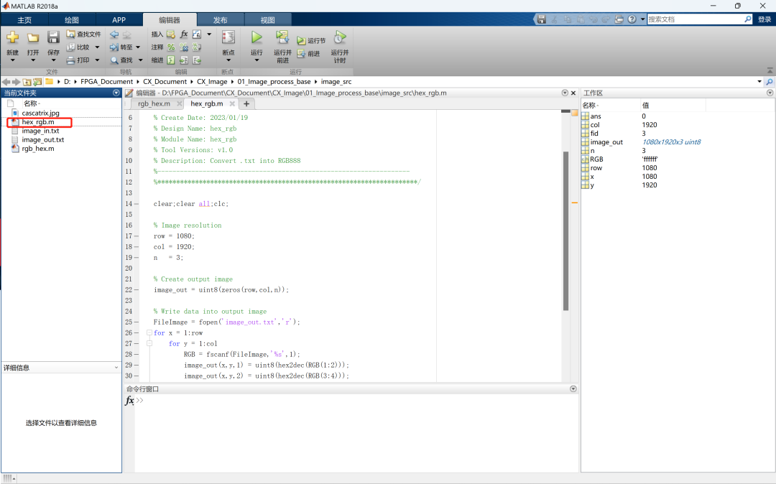776x484 pixels.
Task: Click the Run and Time (运行并计时) icon
Action: pyautogui.click(x=340, y=37)
